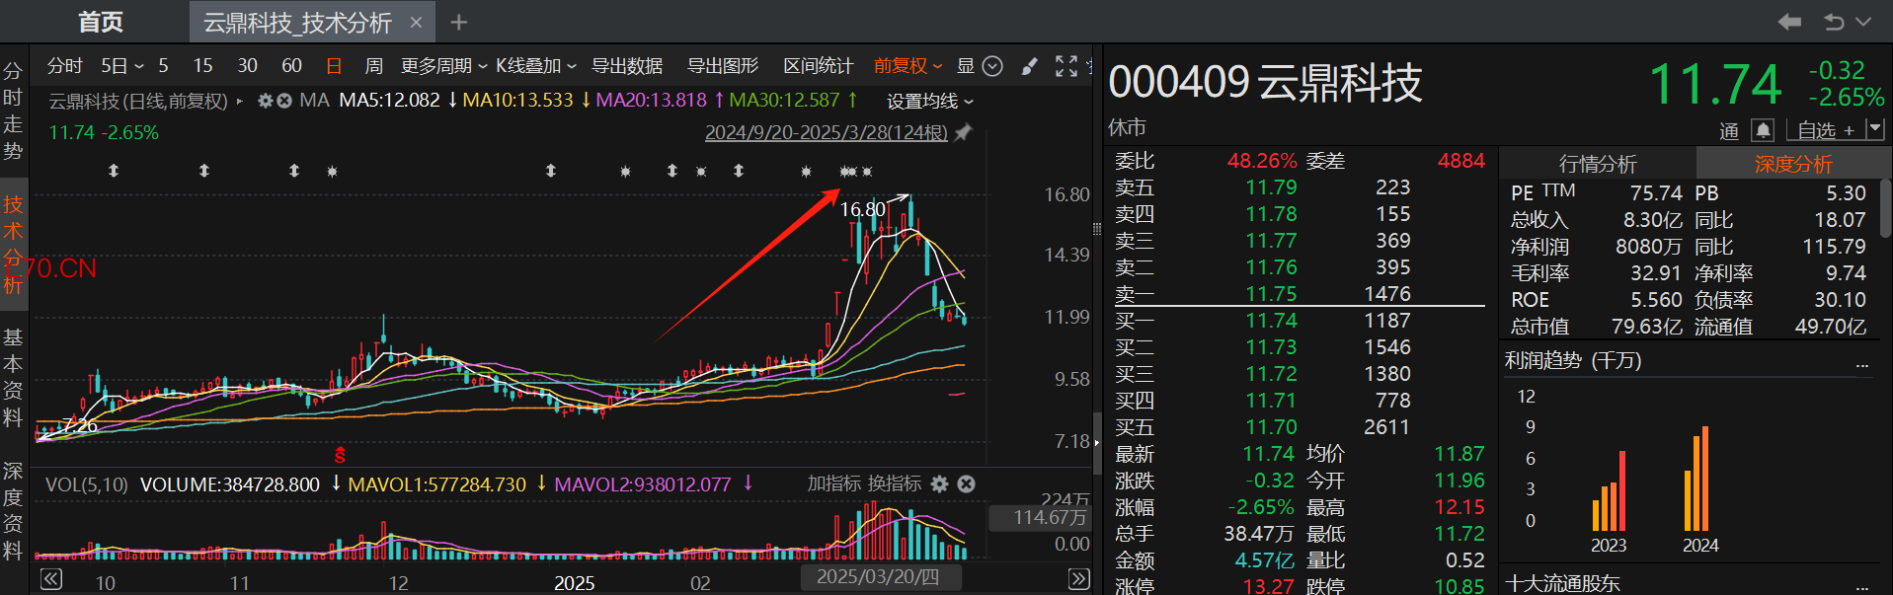
Task: Open the 设置均线 dropdown
Action: point(930,101)
